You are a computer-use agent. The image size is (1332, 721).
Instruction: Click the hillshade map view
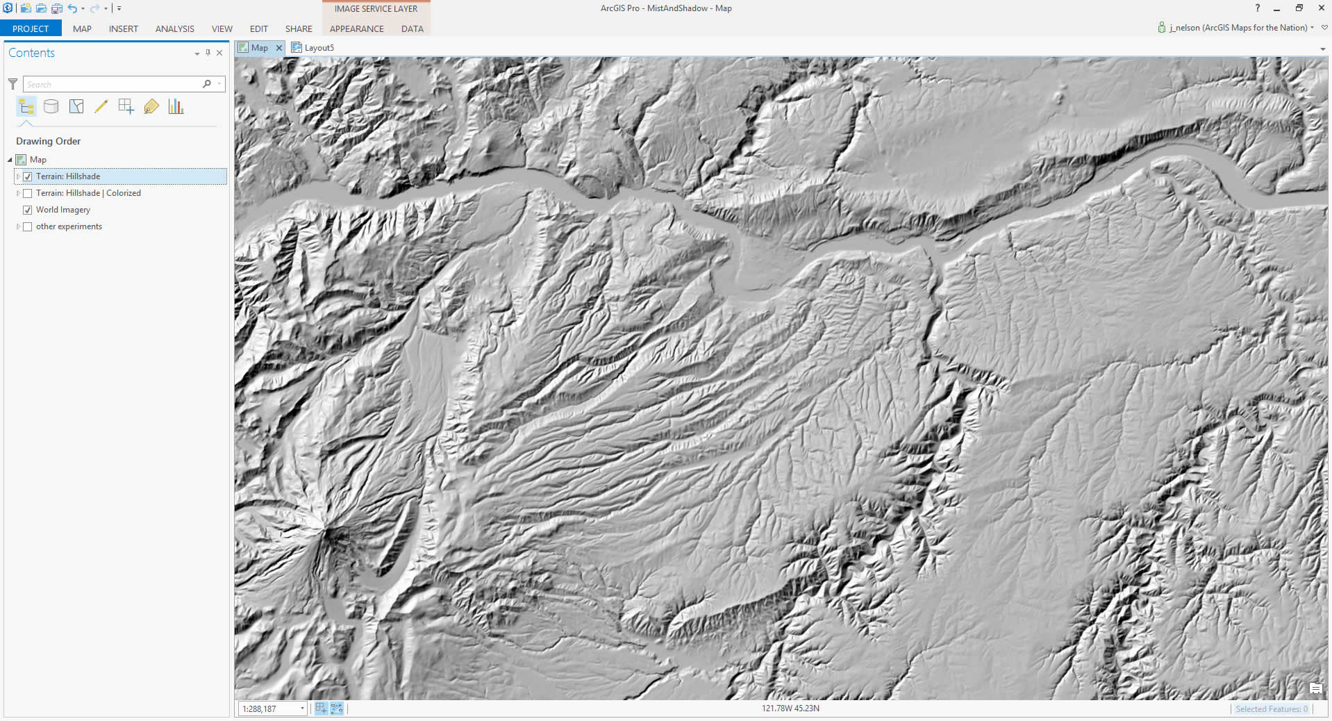pyautogui.click(x=781, y=378)
